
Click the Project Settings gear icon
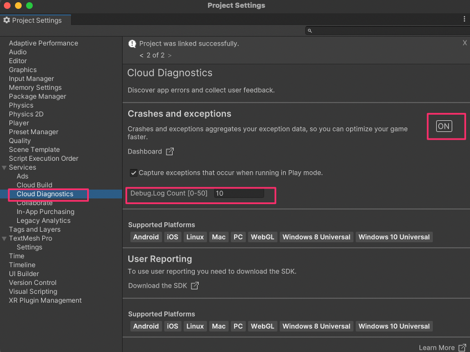(x=6, y=20)
